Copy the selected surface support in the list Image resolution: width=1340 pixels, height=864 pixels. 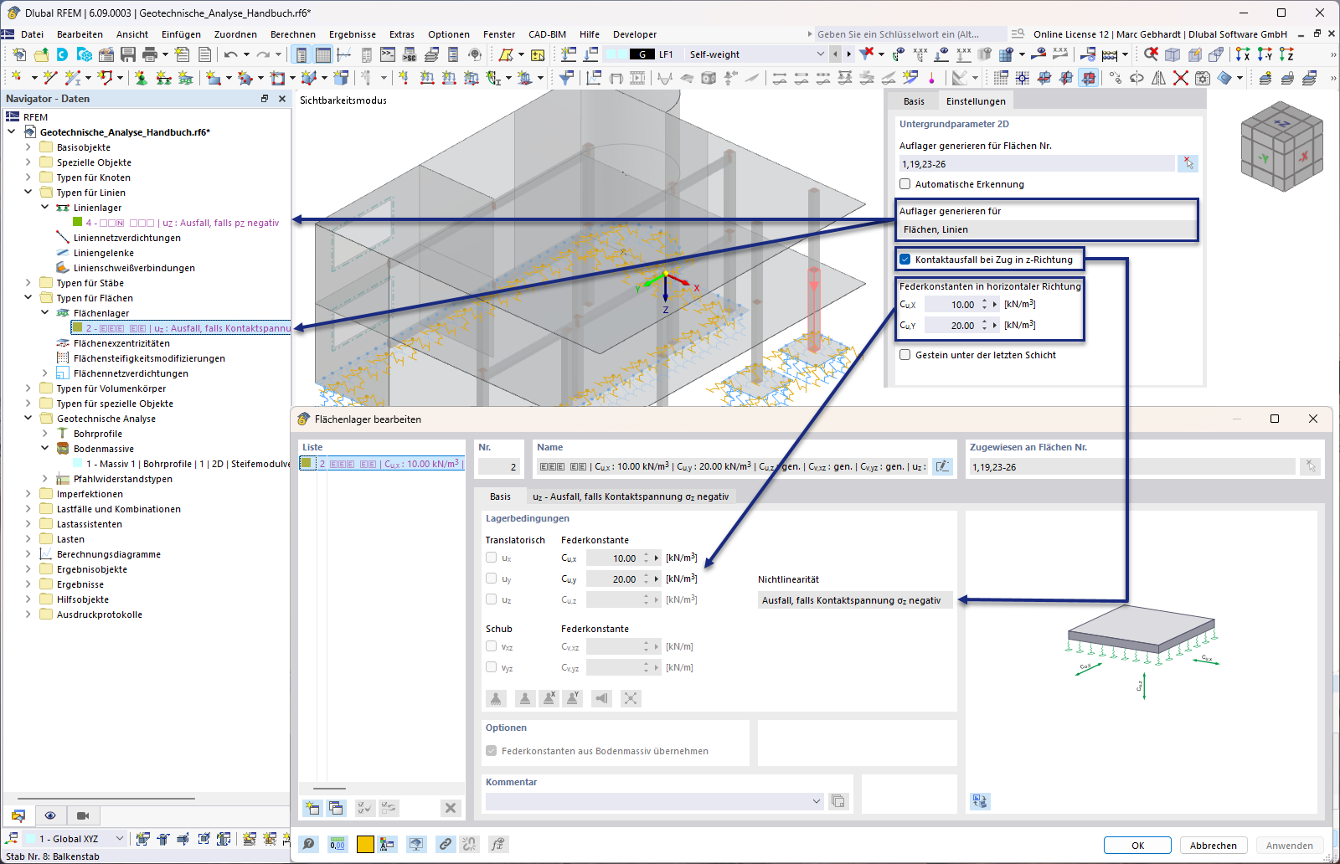tap(336, 808)
